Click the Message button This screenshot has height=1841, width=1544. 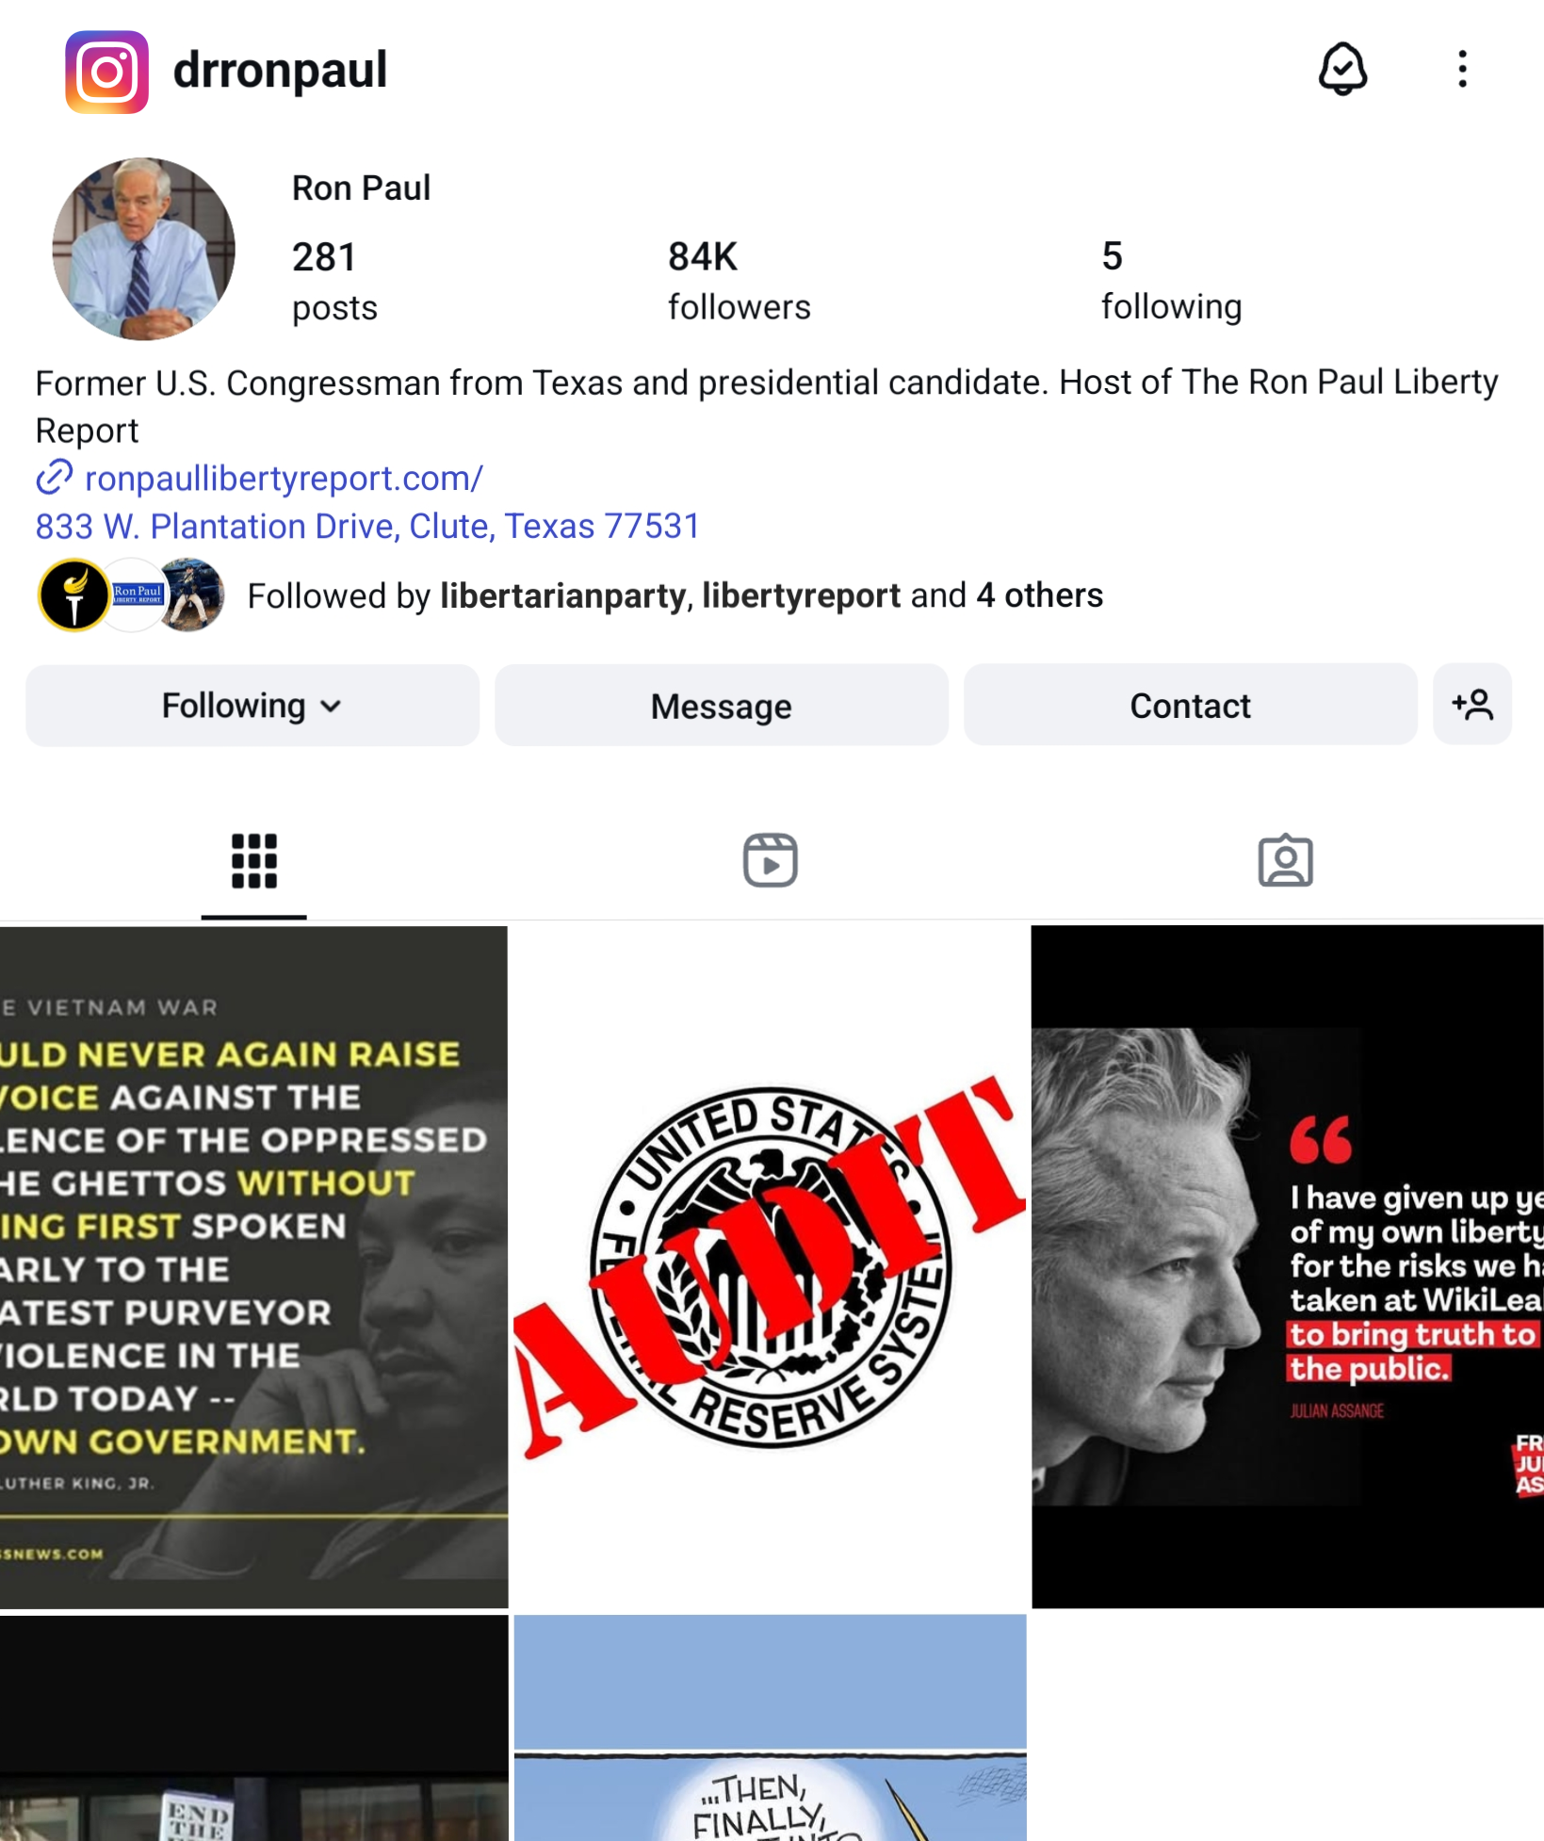click(x=722, y=706)
